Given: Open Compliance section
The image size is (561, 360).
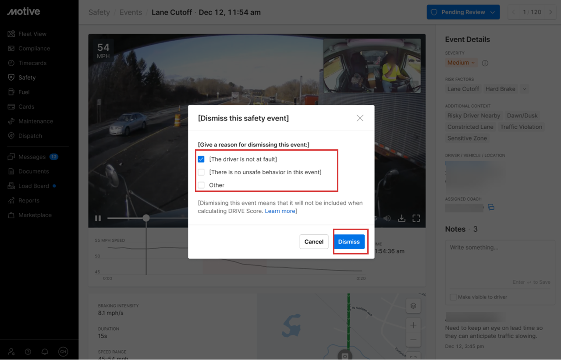Looking at the screenshot, I should (34, 48).
